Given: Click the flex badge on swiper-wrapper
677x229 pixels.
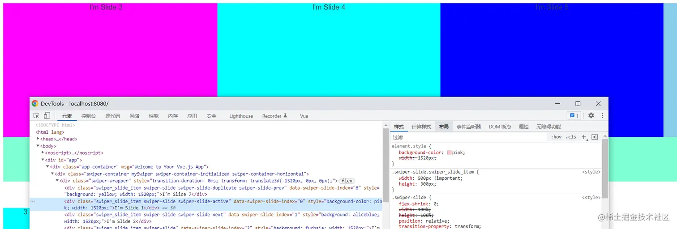Looking at the screenshot, I should pyautogui.click(x=347, y=181).
